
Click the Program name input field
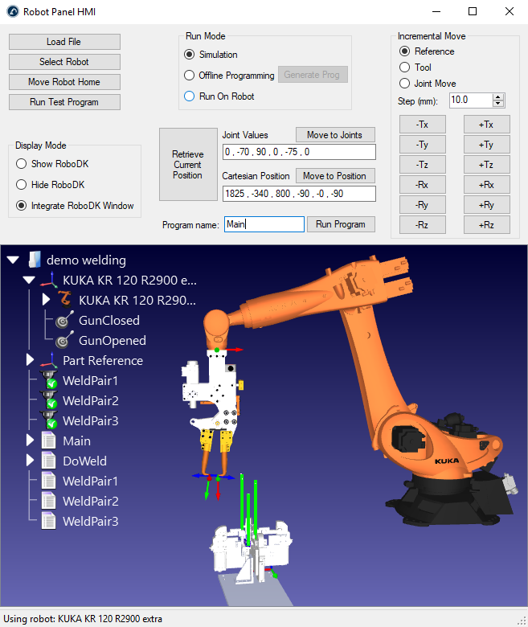(264, 224)
